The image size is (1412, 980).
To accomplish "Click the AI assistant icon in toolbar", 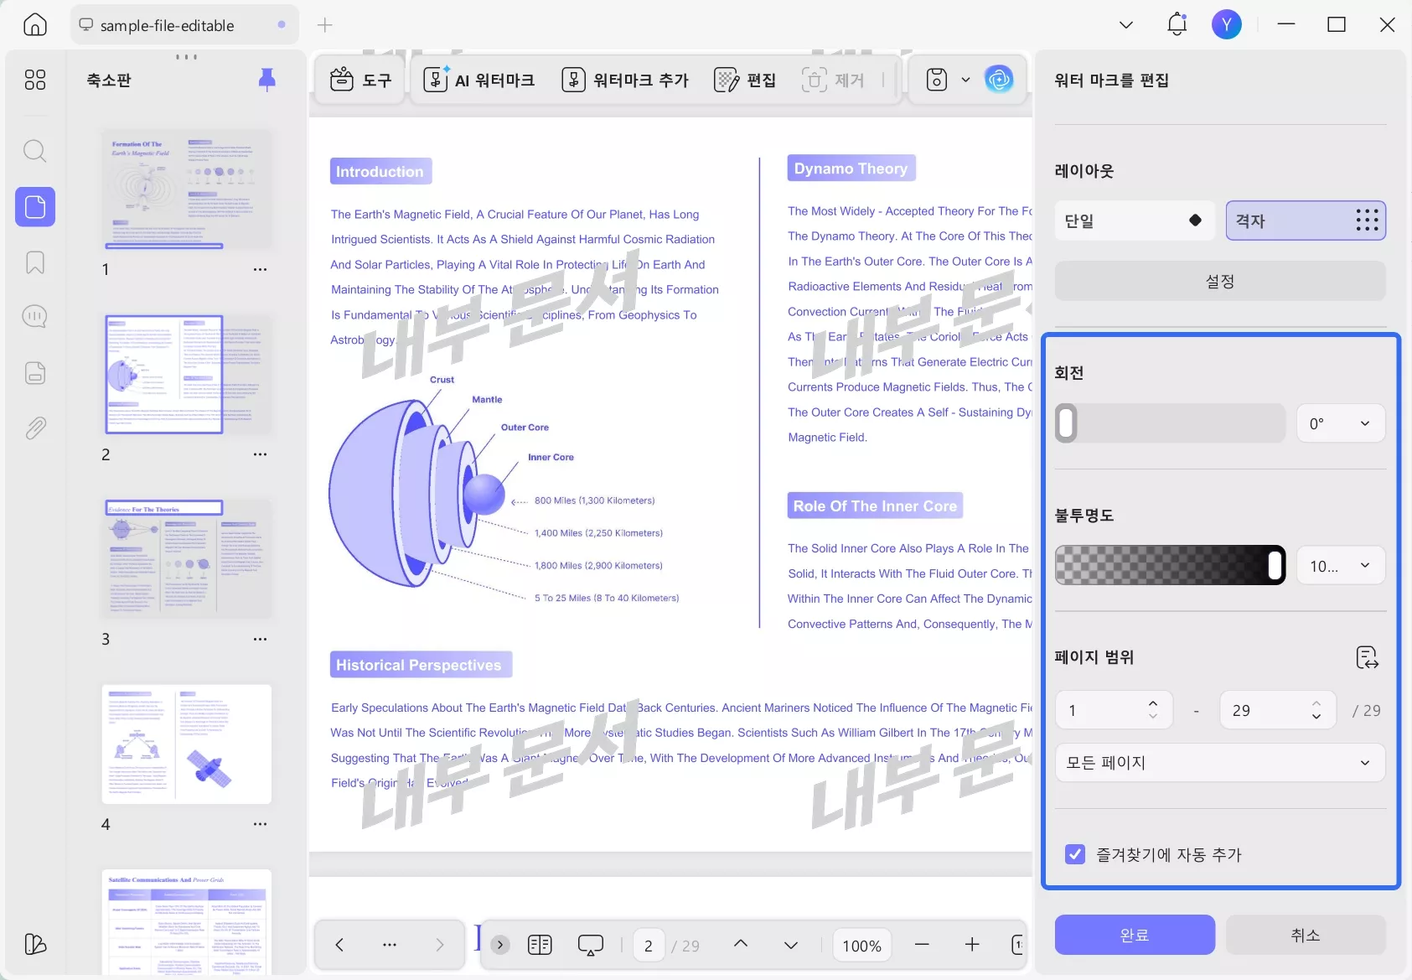I will point(998,80).
